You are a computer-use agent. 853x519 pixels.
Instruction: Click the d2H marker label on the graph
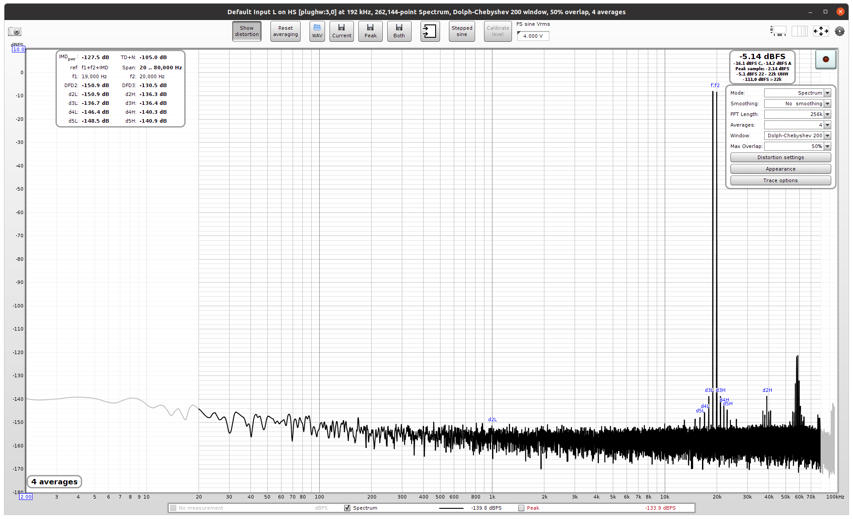(x=767, y=390)
